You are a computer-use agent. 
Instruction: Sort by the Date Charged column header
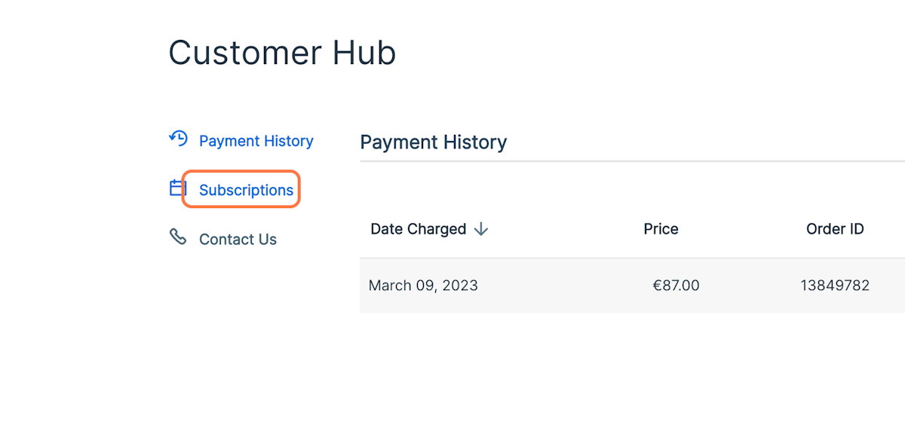coord(419,229)
